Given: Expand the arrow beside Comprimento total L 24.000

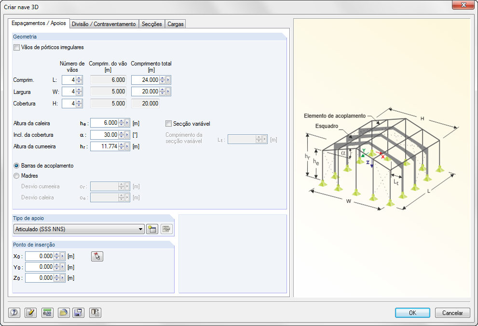Looking at the screenshot, I should click(168, 80).
